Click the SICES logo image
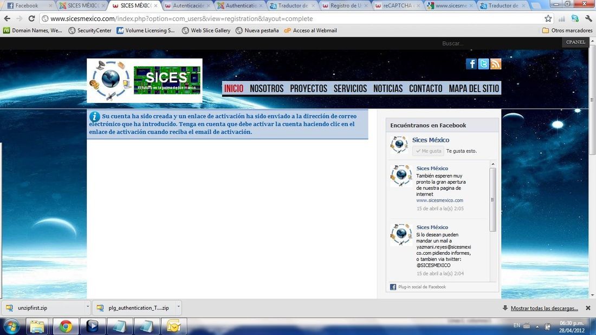Screen dimensions: 596x335 pos(145,81)
